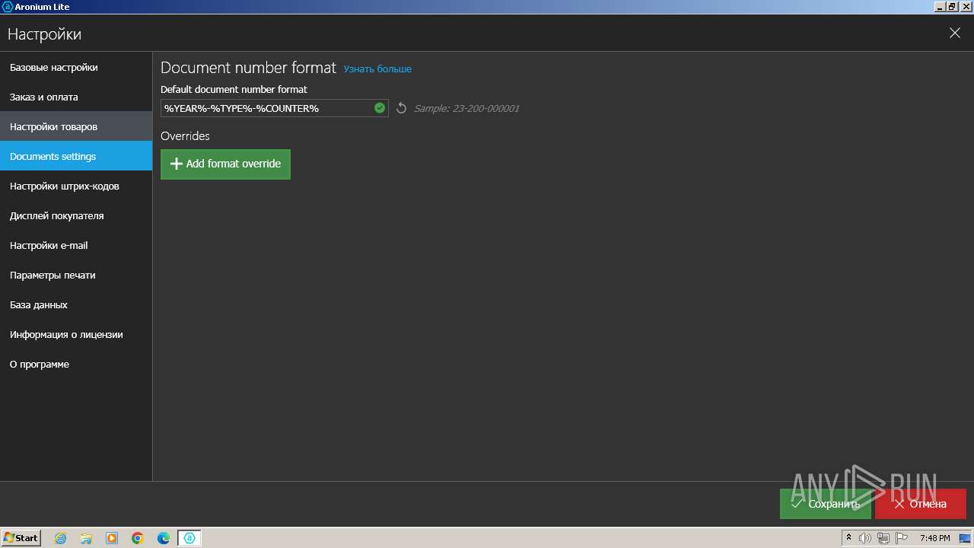This screenshot has height=548, width=974.
Task: Go to Настройки e-mail section
Action: pos(76,245)
